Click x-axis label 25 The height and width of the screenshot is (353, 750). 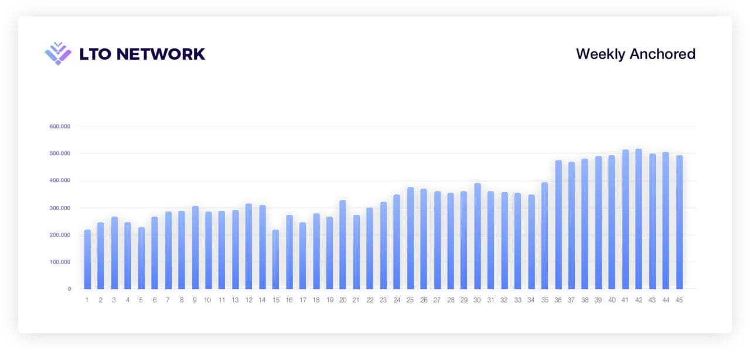(x=410, y=300)
